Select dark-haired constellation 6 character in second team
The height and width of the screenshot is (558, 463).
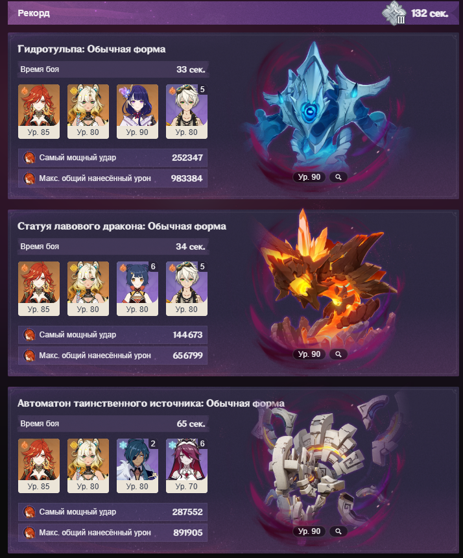click(137, 289)
